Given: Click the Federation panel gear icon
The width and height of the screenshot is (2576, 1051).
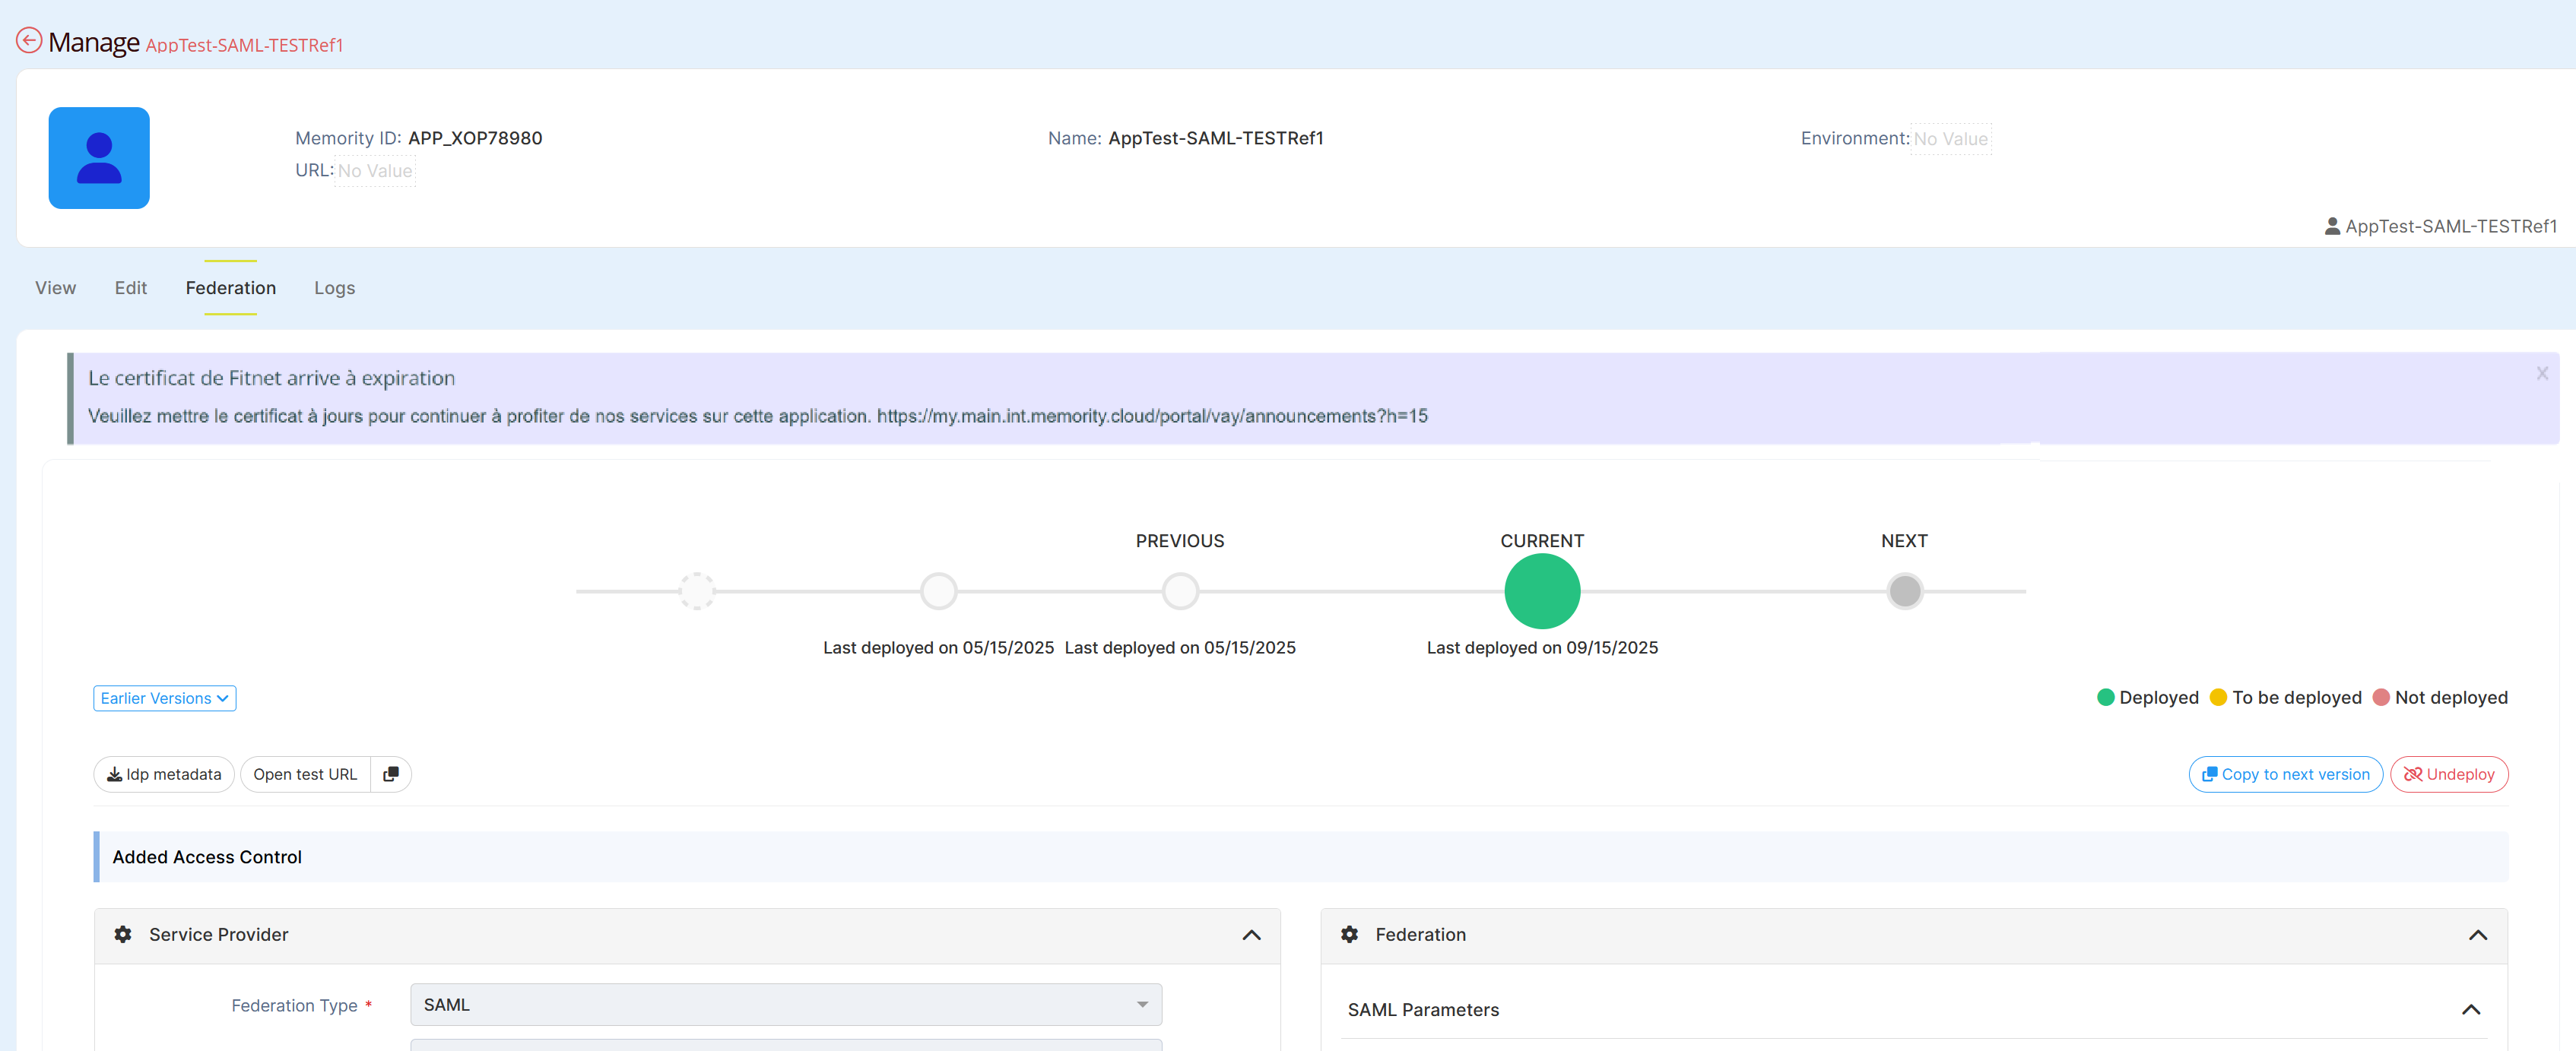Looking at the screenshot, I should [1349, 934].
